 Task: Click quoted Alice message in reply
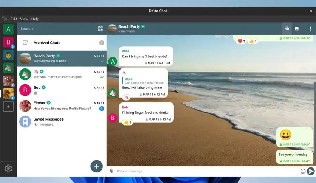(x=144, y=81)
